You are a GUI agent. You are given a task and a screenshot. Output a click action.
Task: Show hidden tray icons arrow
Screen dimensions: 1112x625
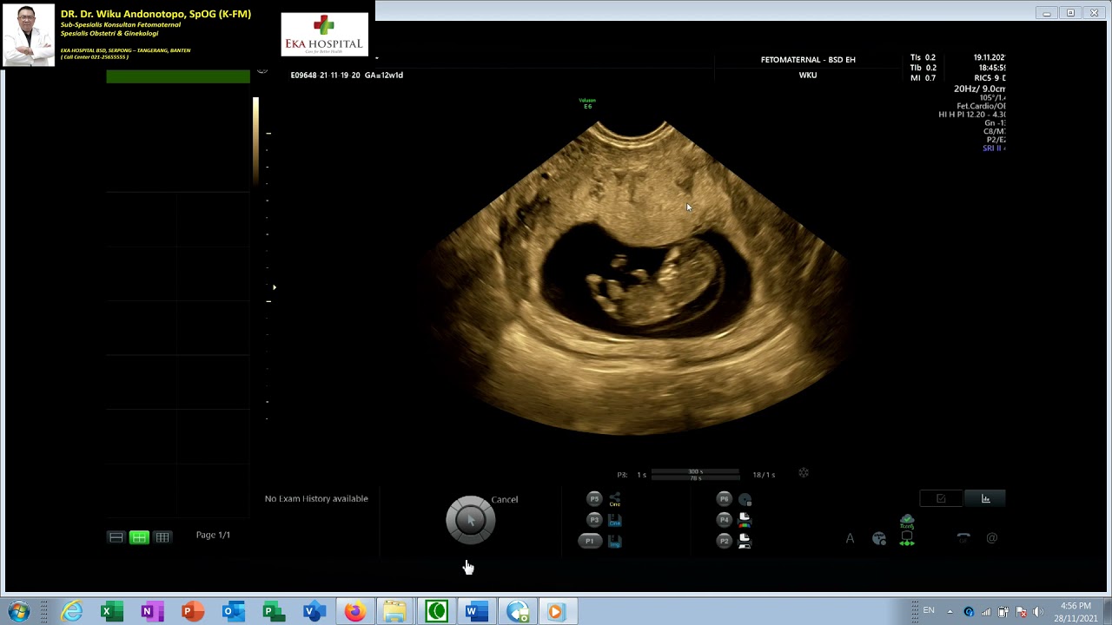(x=950, y=612)
